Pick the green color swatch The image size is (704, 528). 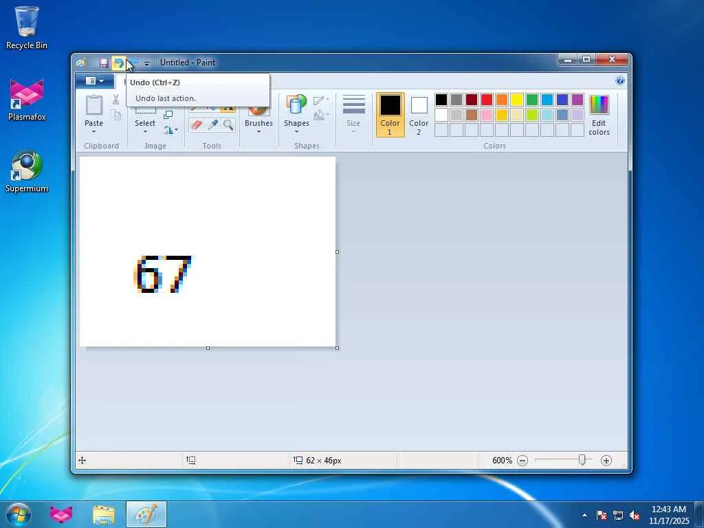pyautogui.click(x=532, y=99)
